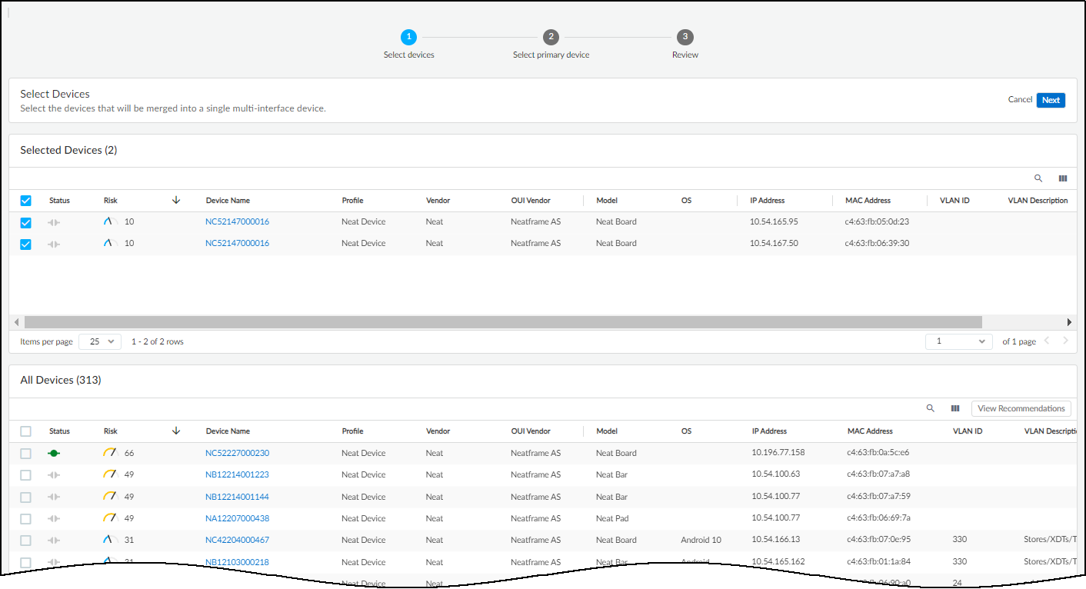Viewport: 1086px width, 589px height.
Task: Click risk gauge icon for NB12214001223
Action: 109,474
